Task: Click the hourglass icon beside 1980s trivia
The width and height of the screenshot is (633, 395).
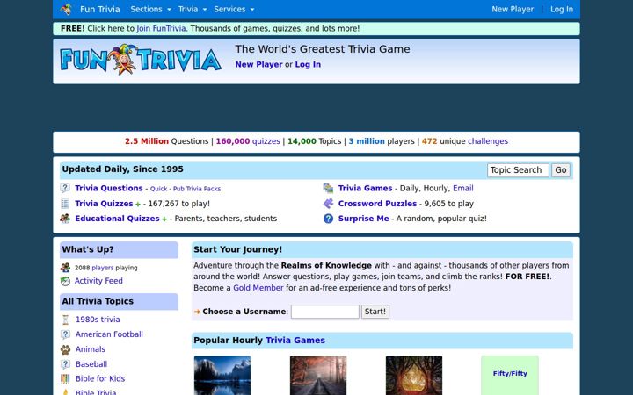Action: tap(65, 320)
